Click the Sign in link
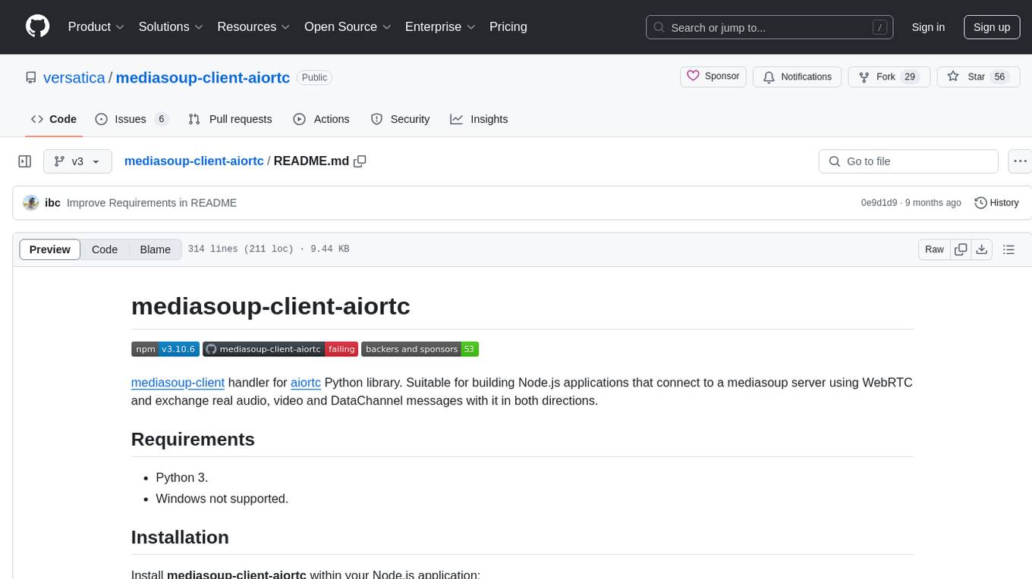Screen dimensions: 1032x579 tap(928, 27)
